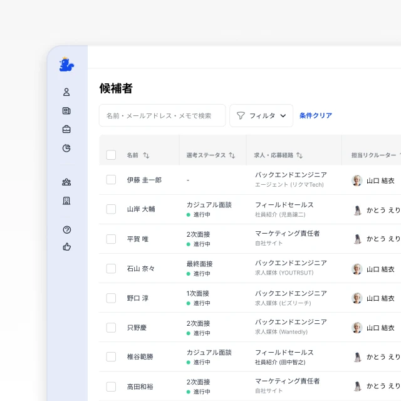Click 求人媒体 (ビズリーチ) source text
Viewport: 401px width, 401px height.
283,303
